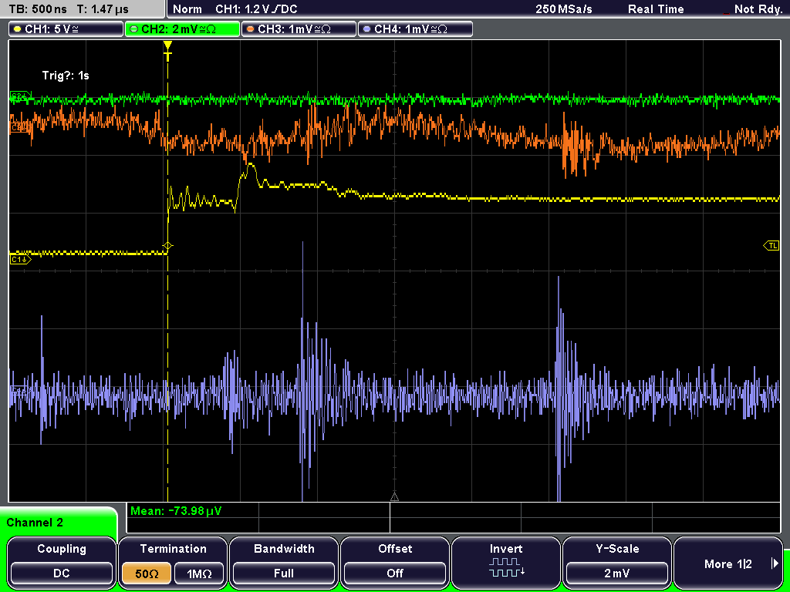Click the TB: 500 ns timebase readout
Viewport: 790px width, 592px height.
[x=39, y=9]
